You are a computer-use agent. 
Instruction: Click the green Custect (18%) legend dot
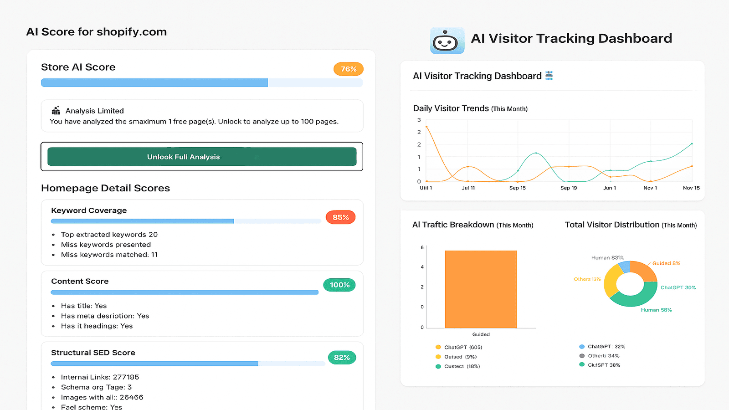coord(438,366)
